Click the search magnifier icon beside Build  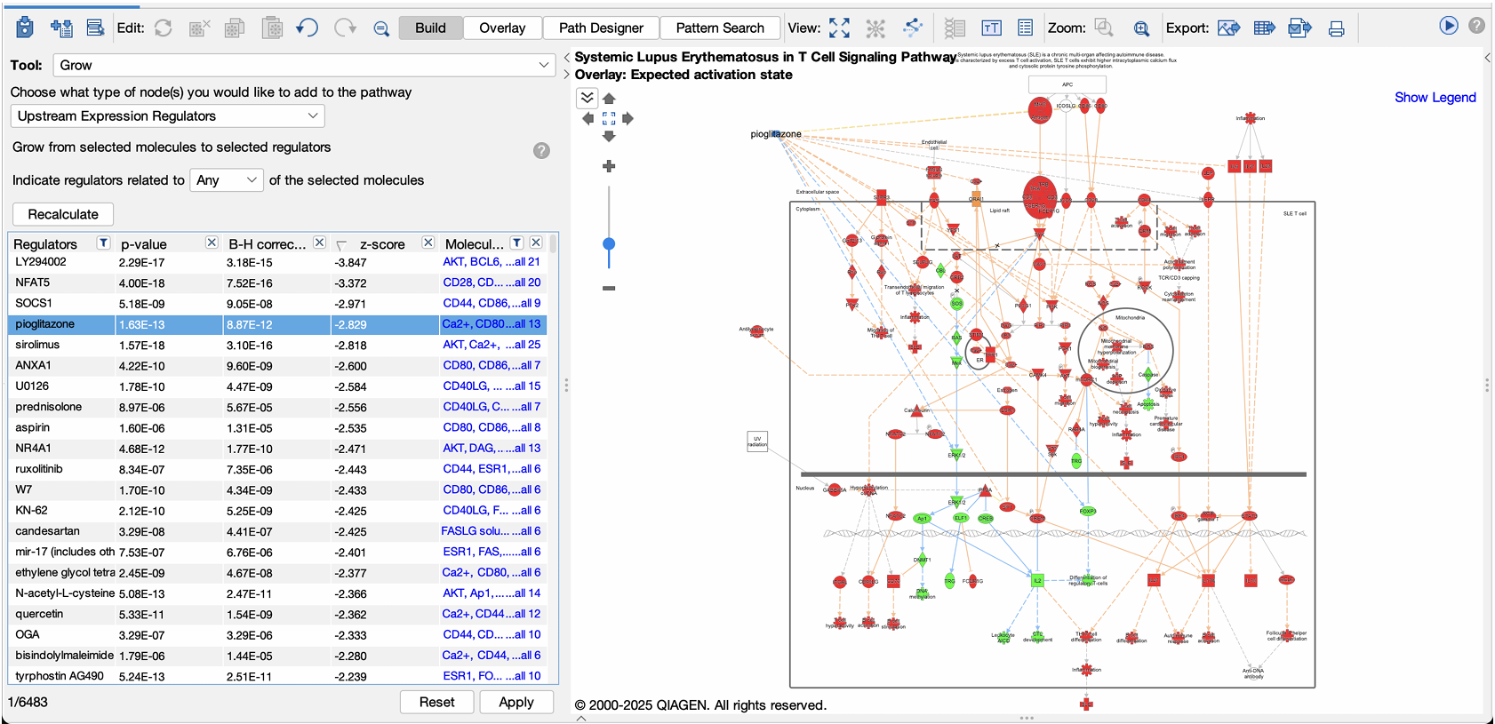pos(381,28)
